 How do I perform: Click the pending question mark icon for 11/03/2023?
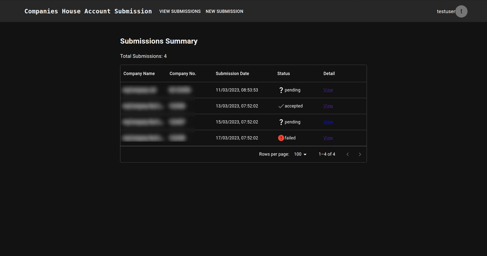click(x=281, y=90)
